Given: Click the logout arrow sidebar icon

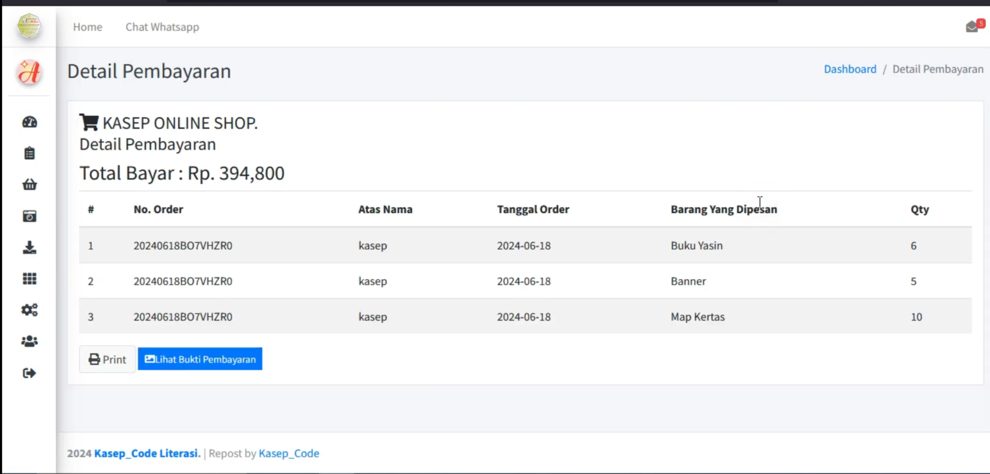Looking at the screenshot, I should pyautogui.click(x=29, y=373).
